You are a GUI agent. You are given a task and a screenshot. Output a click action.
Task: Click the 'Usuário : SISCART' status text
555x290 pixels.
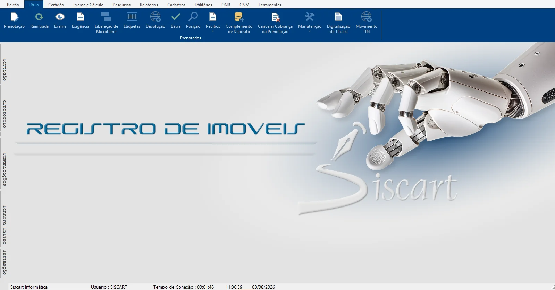click(x=109, y=287)
